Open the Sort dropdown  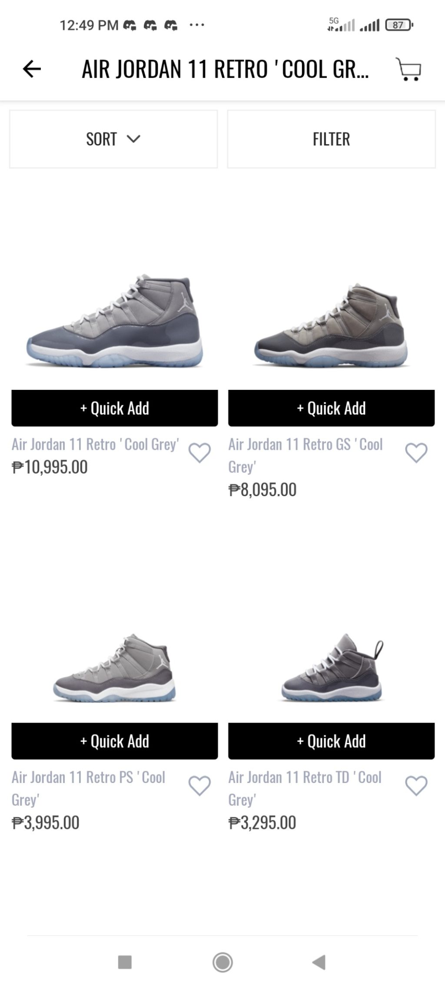pyautogui.click(x=113, y=139)
